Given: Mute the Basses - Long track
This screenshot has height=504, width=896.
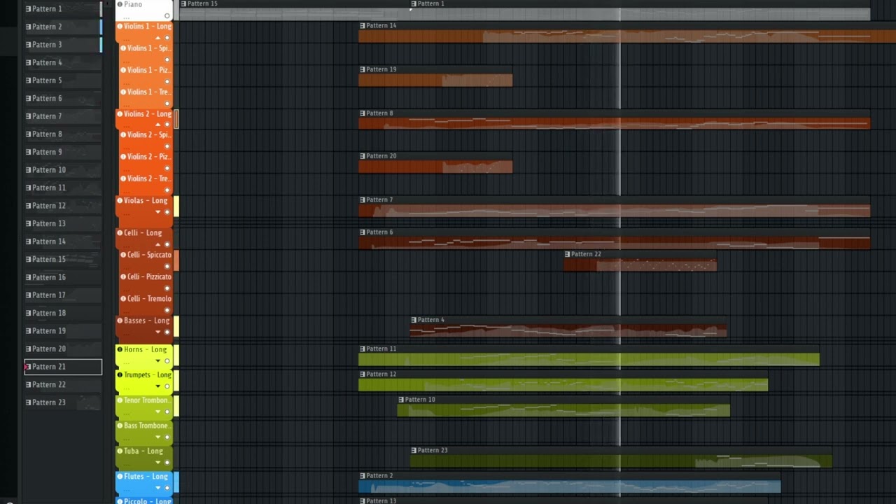Looking at the screenshot, I should pos(167,332).
